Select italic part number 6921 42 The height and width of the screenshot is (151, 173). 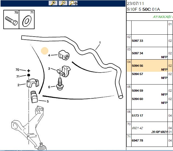click(x=137, y=128)
